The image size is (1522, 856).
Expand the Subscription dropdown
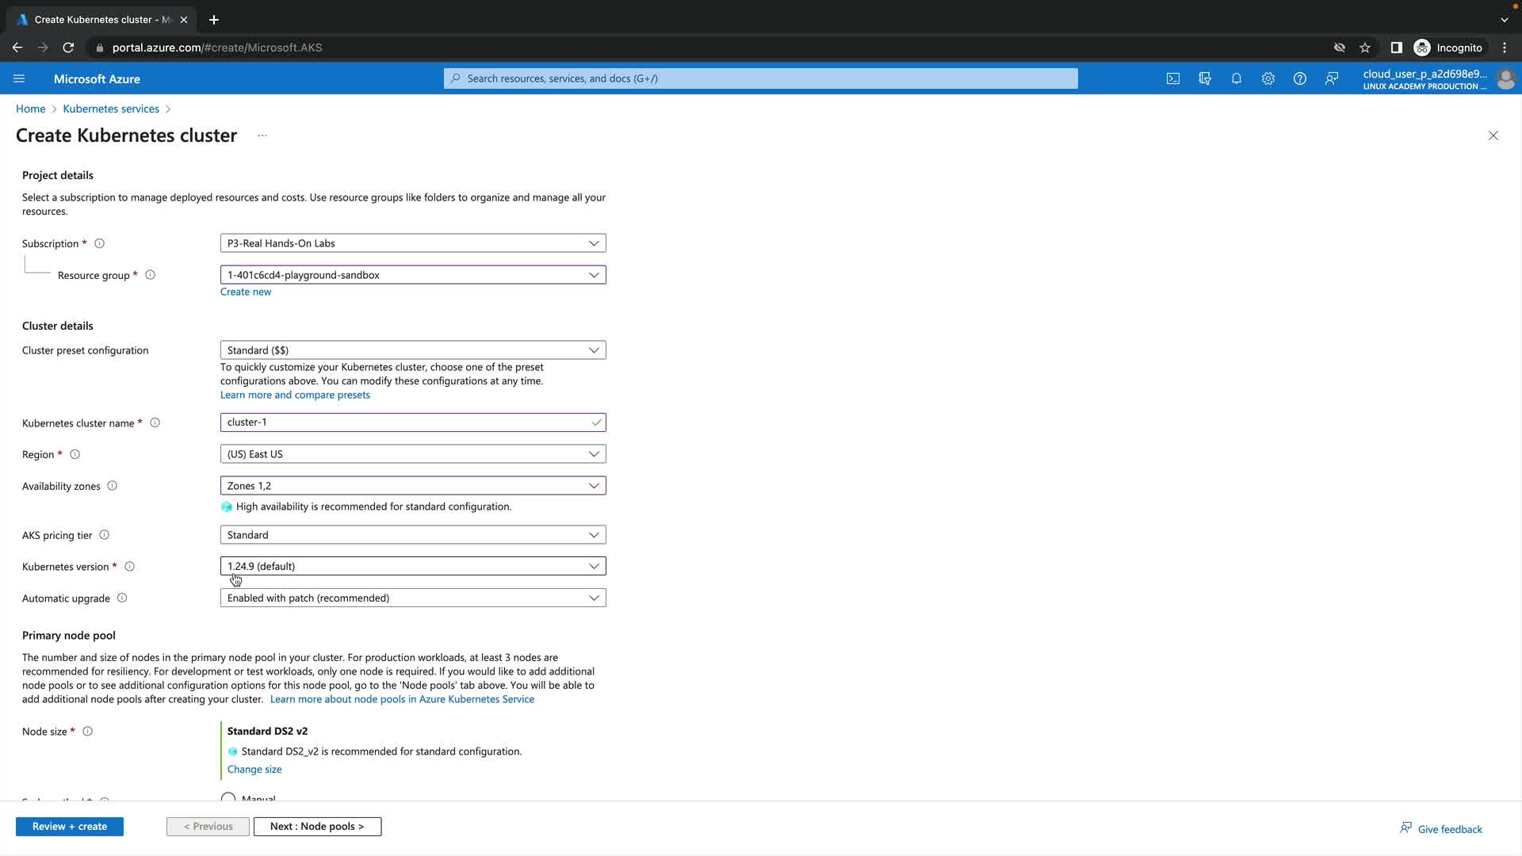coord(412,243)
